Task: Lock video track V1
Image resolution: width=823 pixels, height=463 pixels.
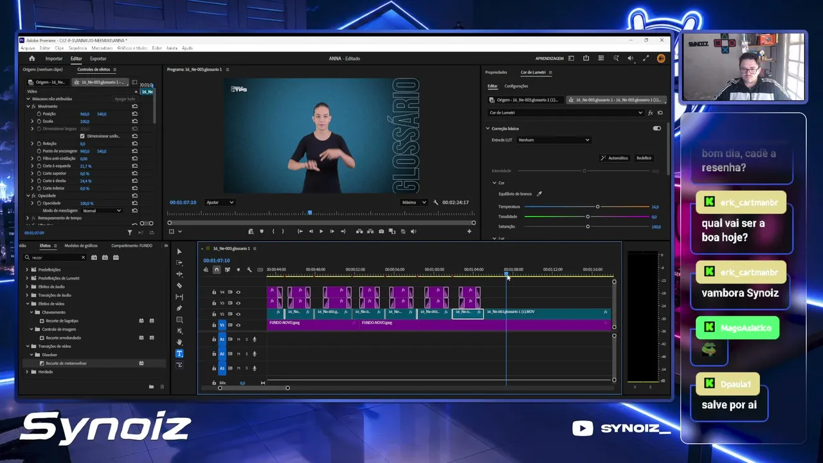Action: point(214,325)
